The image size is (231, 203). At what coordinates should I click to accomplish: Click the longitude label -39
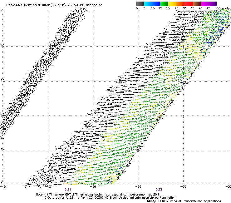(x=93, y=187)
